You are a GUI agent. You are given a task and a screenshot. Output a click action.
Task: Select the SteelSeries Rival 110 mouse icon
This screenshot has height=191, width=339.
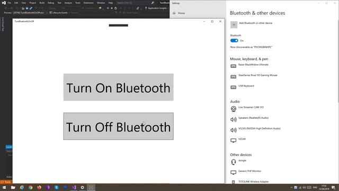[x=233, y=76]
